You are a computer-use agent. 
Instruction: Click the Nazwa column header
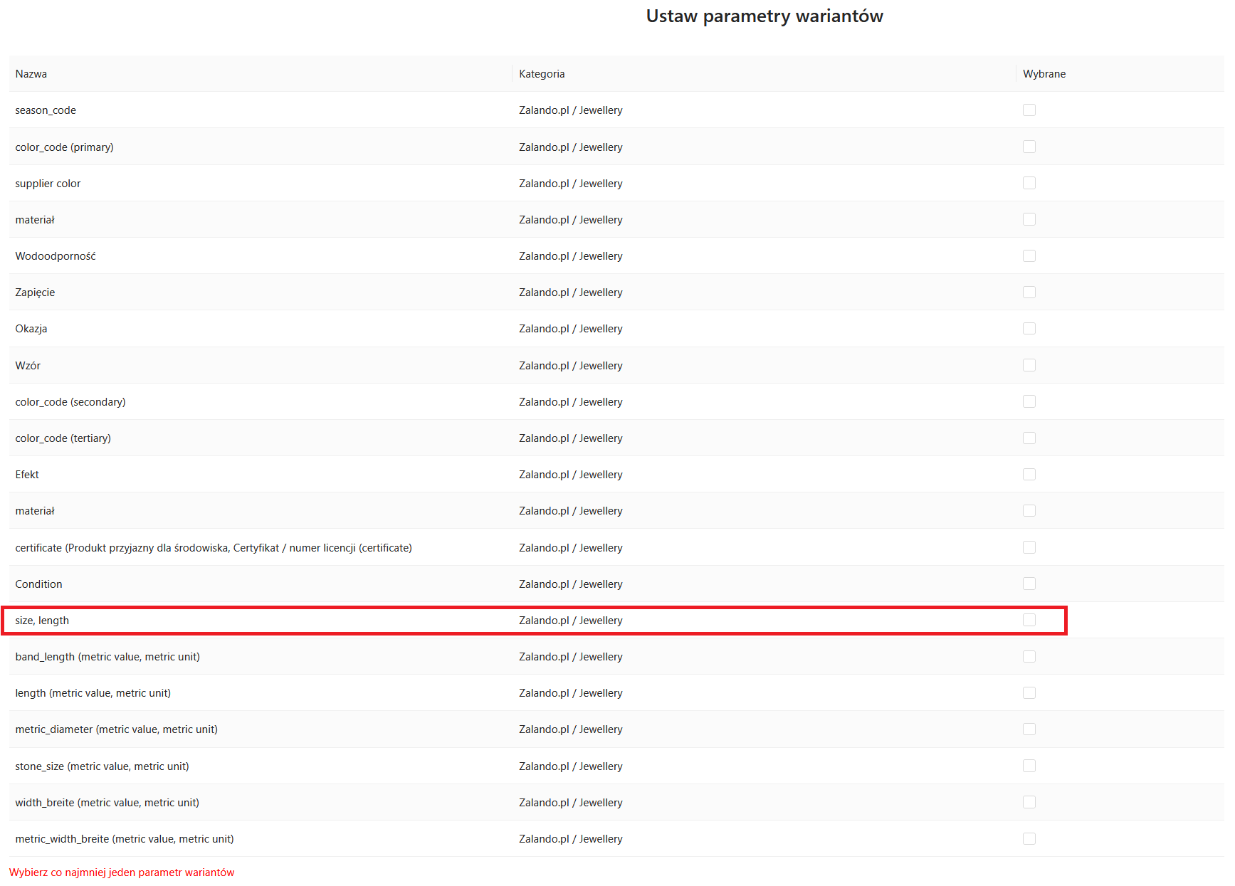[x=31, y=74]
